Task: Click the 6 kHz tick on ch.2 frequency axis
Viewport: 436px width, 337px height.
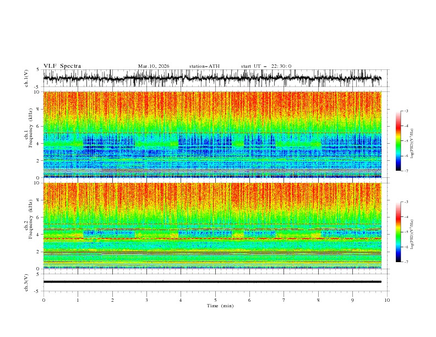Action: tap(39, 217)
